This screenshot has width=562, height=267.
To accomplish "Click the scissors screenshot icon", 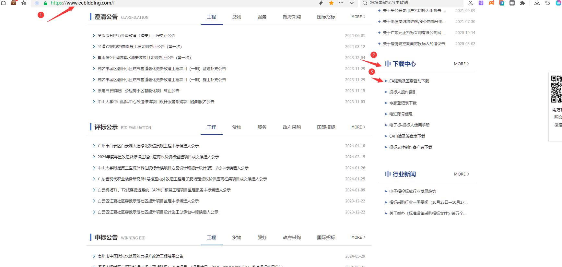I will 471,3.
